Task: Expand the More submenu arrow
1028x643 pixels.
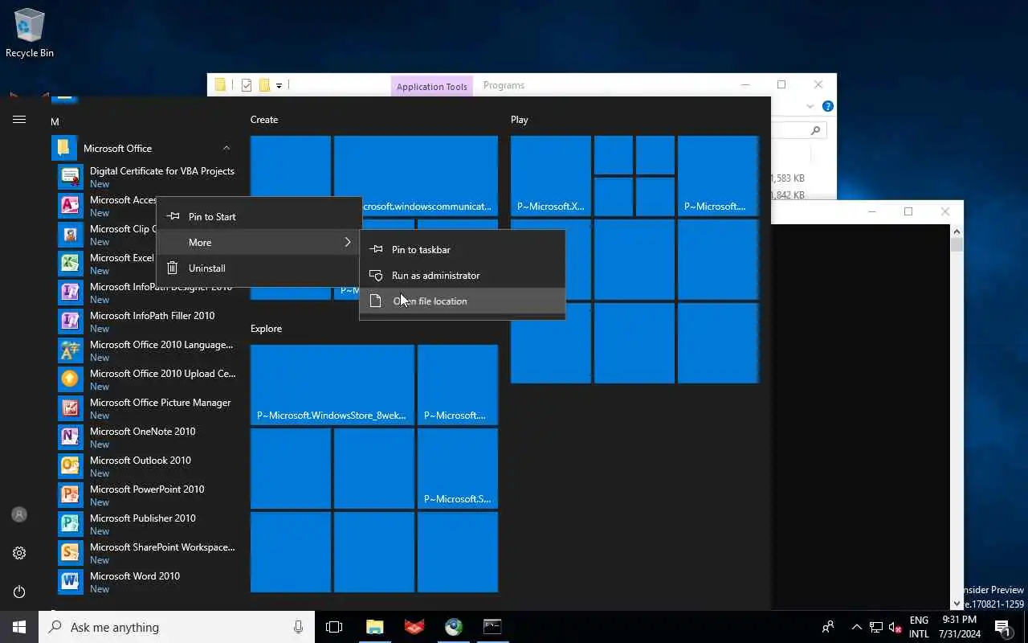Action: [348, 242]
